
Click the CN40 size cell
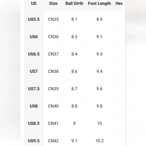53,106
